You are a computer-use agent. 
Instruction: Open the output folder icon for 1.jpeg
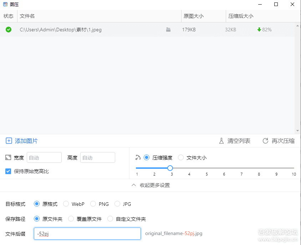point(168,30)
